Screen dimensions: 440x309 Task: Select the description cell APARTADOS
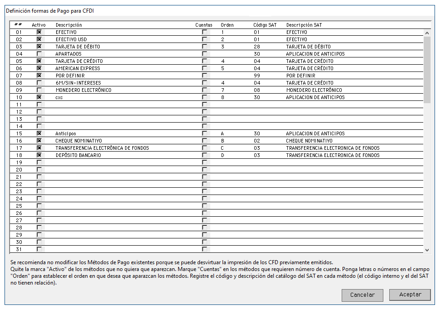[68, 54]
